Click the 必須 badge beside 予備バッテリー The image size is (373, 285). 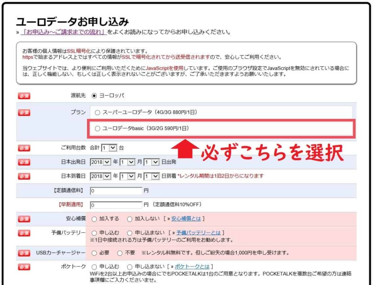(x=24, y=233)
